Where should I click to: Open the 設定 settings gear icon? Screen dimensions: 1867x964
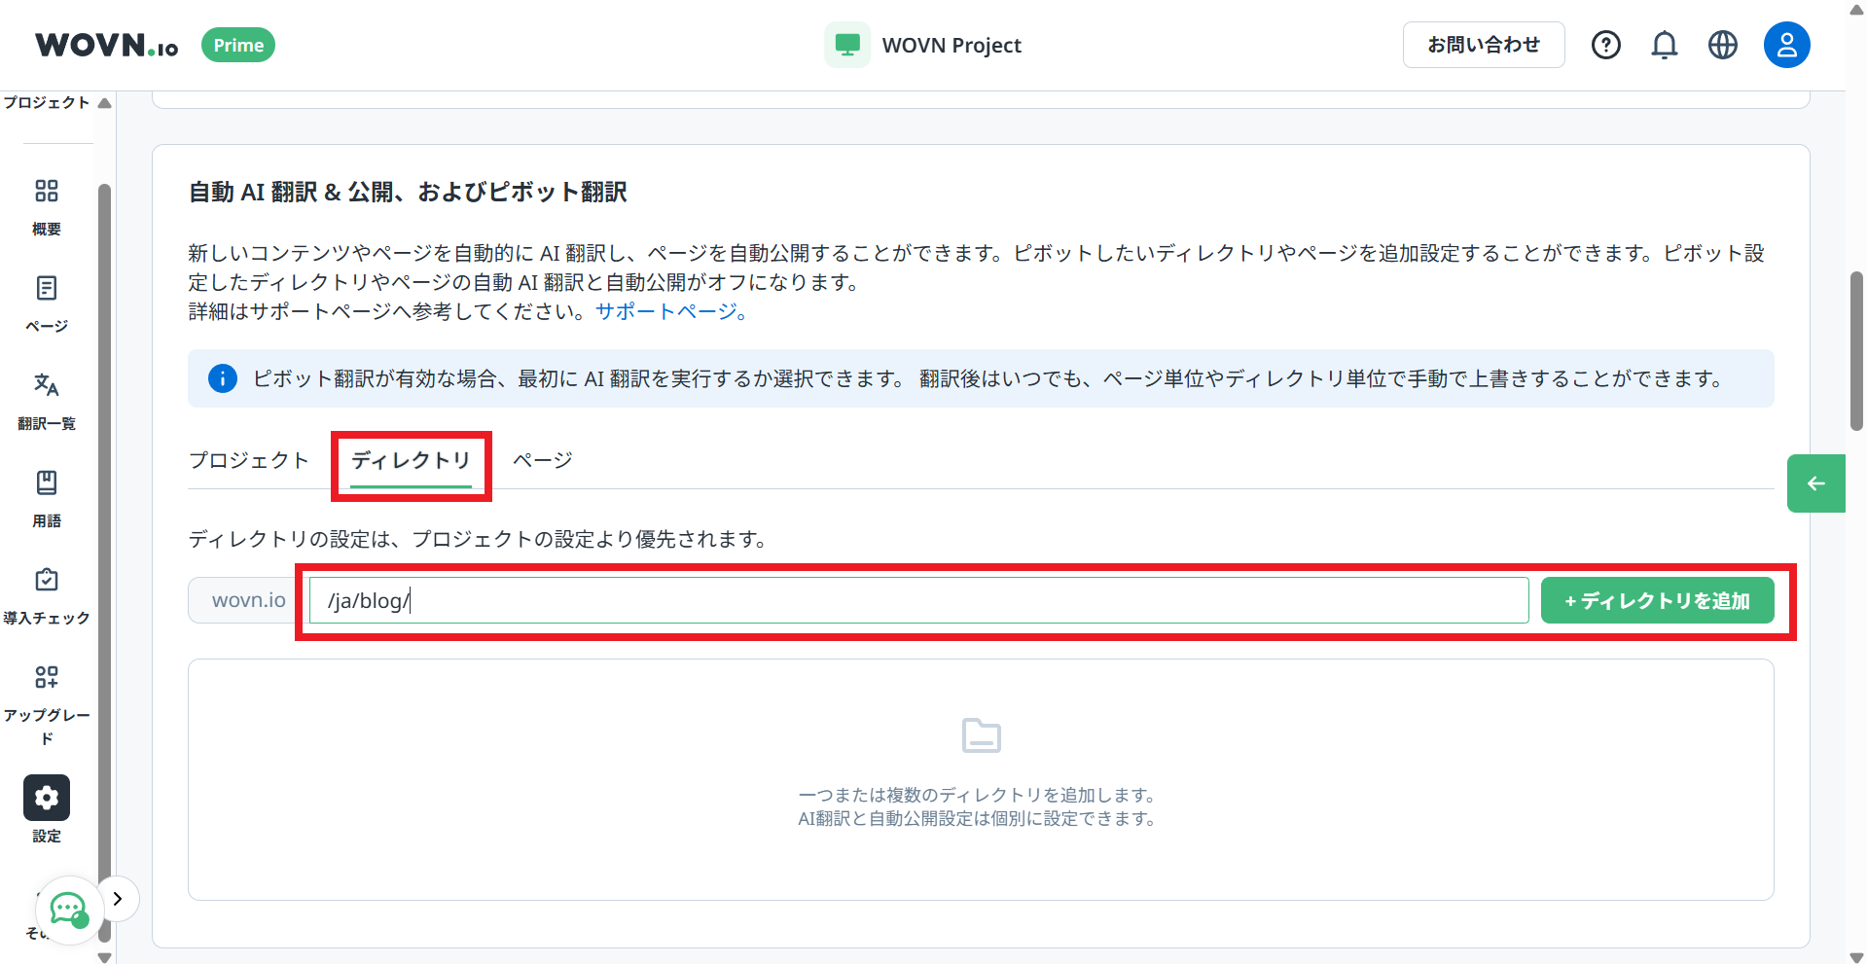[x=46, y=797]
